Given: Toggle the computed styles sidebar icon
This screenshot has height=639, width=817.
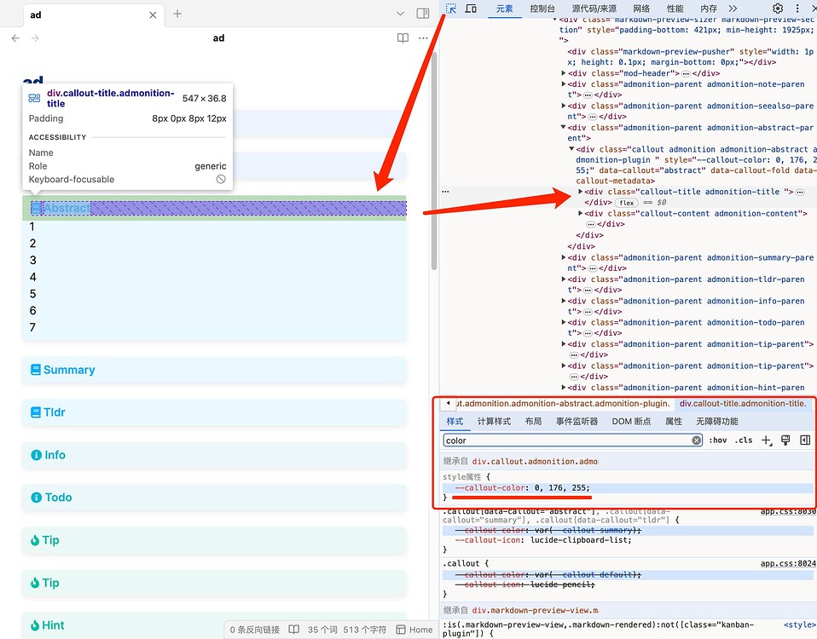Looking at the screenshot, I should point(804,440).
